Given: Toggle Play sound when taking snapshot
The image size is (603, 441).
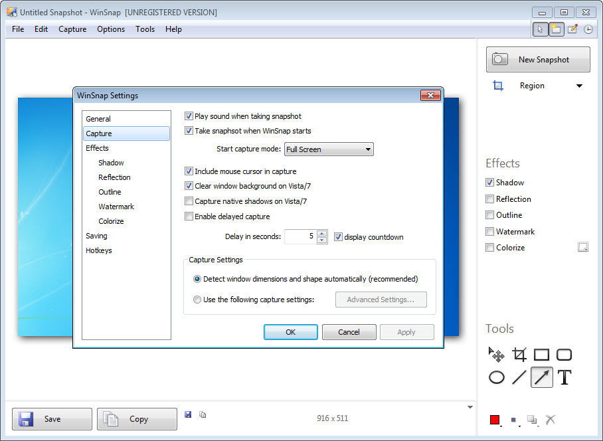Looking at the screenshot, I should pos(189,116).
